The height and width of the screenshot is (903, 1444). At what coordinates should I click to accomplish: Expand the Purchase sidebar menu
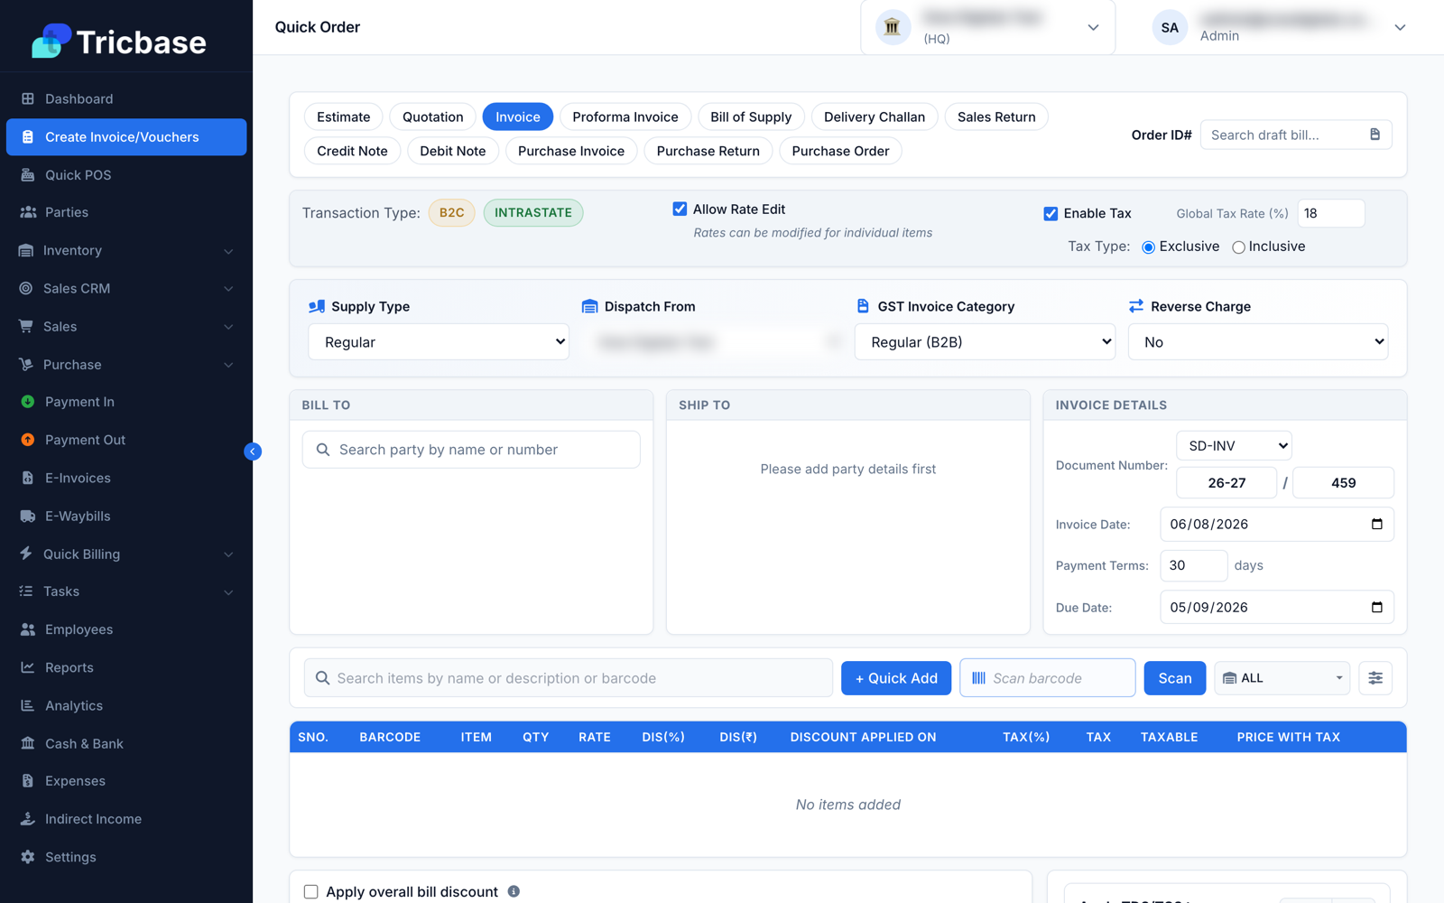[x=126, y=365]
